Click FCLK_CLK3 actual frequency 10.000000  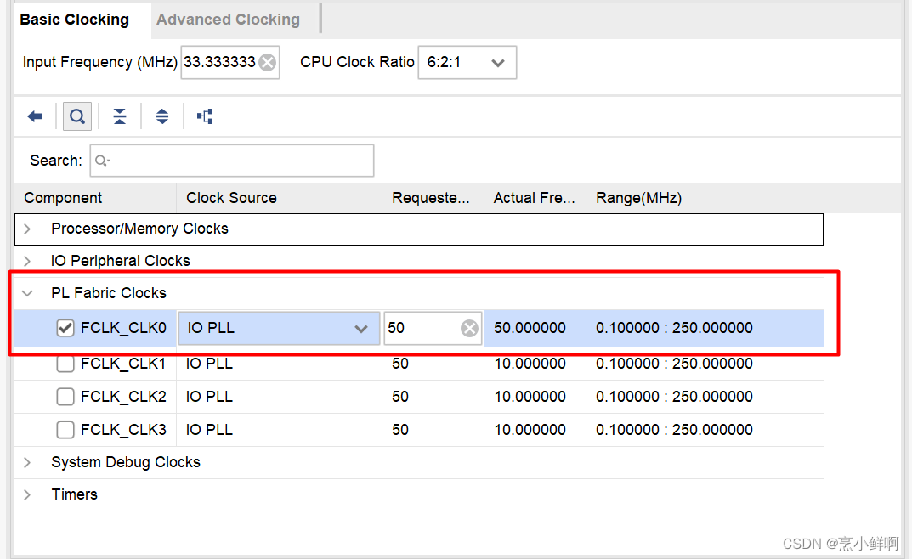coord(530,430)
